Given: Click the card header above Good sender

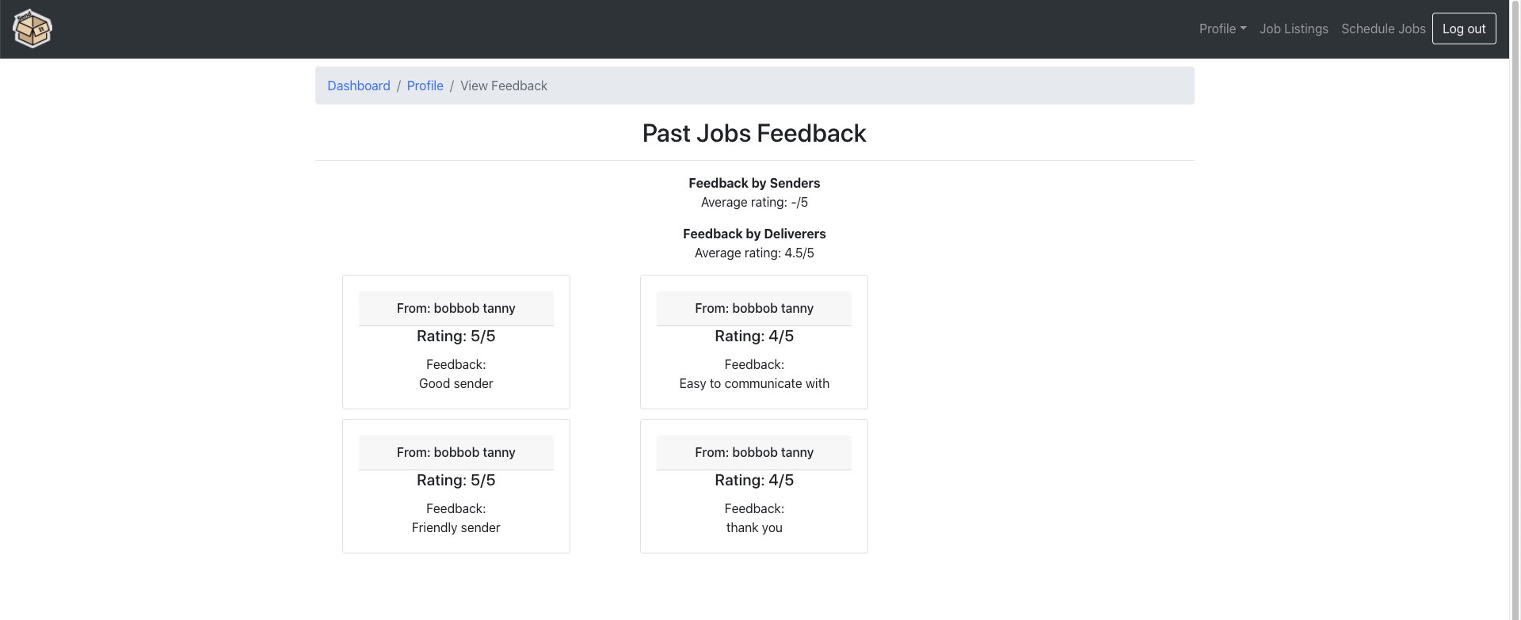Looking at the screenshot, I should click(x=456, y=308).
